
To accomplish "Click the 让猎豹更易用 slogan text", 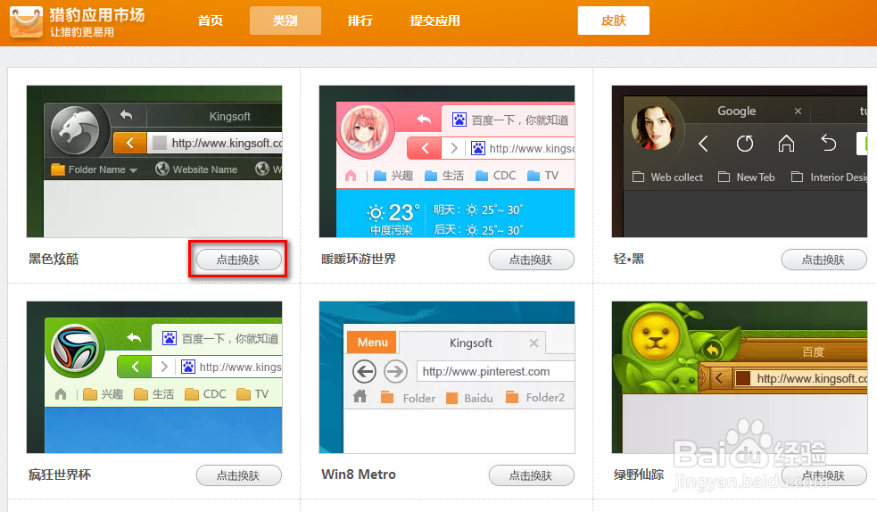I will 82,32.
